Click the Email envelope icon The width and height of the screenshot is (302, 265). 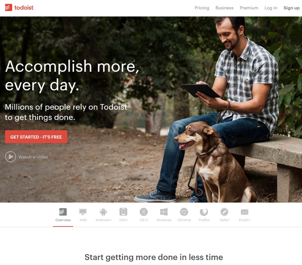[x=245, y=212]
